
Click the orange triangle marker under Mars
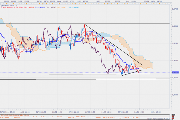[x=59, y=4]
